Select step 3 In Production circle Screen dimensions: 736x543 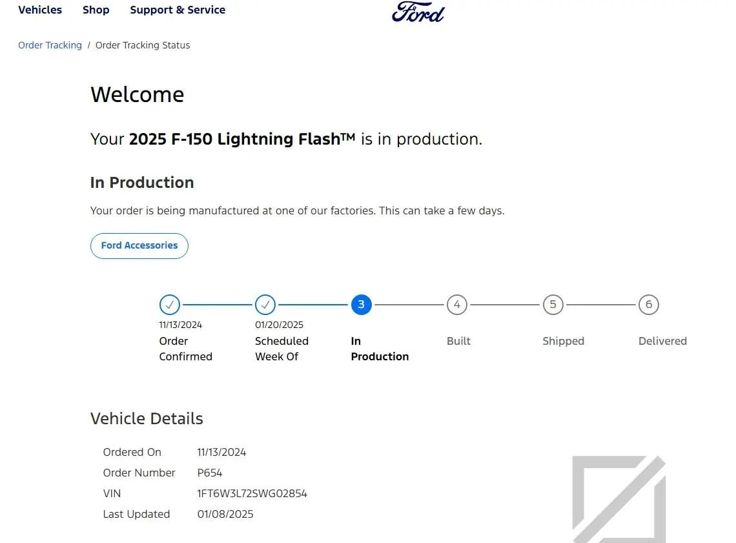click(361, 305)
